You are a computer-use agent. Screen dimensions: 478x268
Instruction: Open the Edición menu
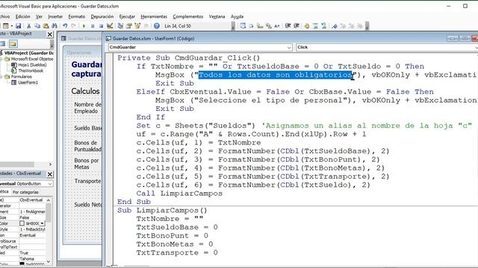[23, 16]
